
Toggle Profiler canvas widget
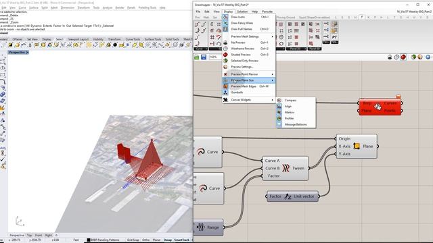[x=296, y=119]
